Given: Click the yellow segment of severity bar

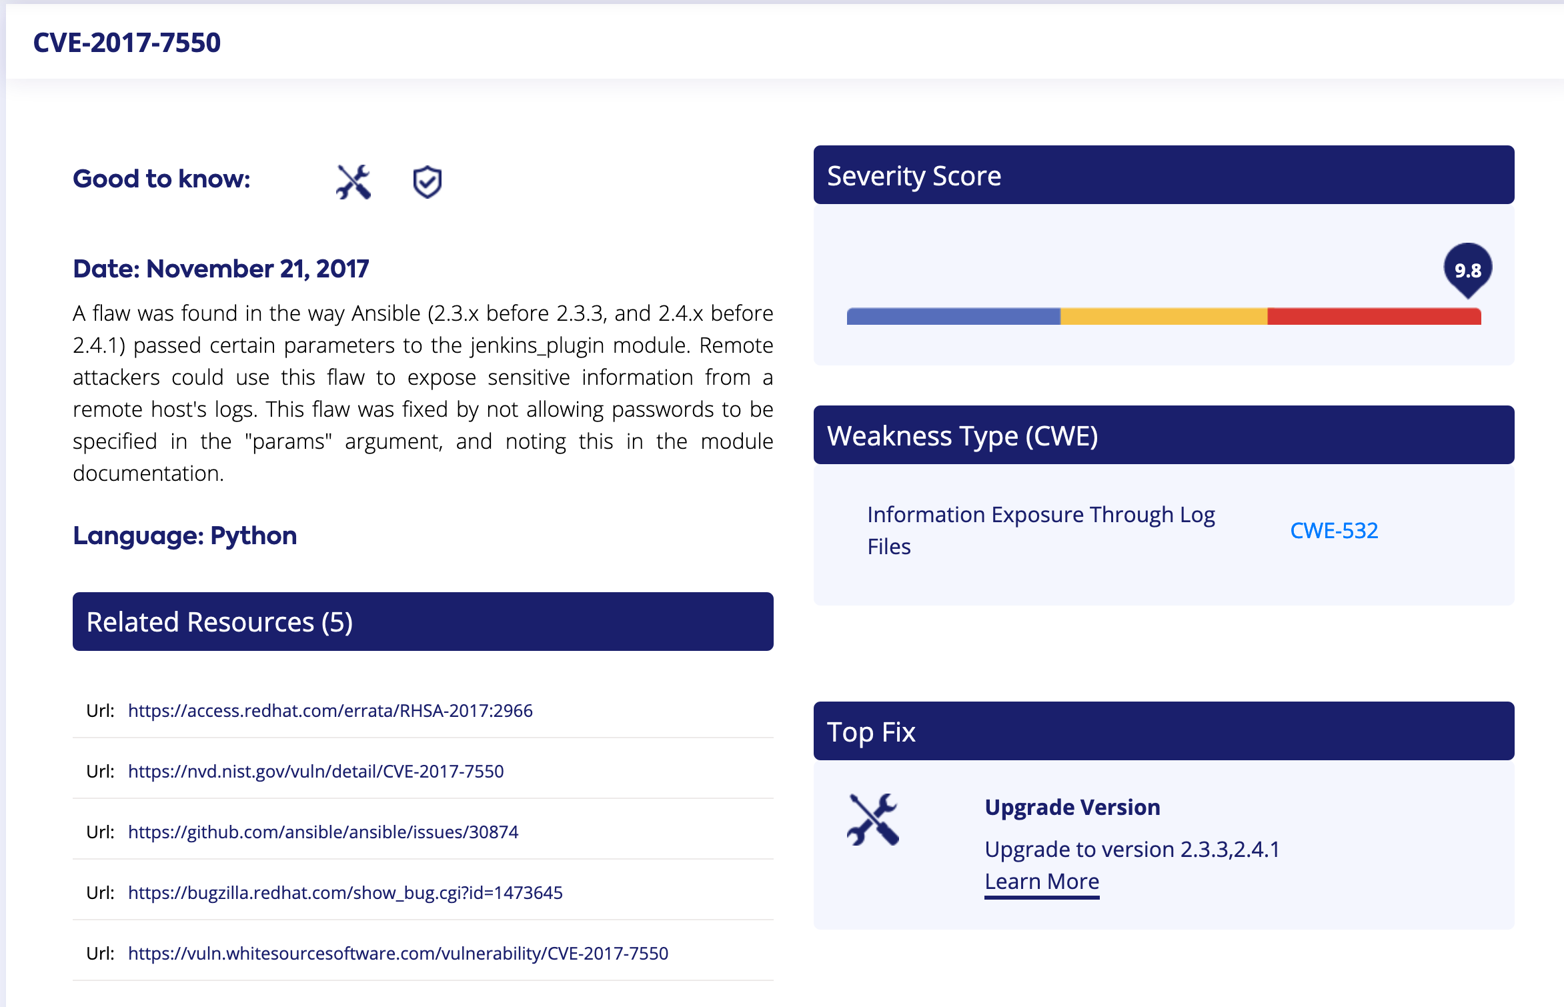Looking at the screenshot, I should (x=1163, y=316).
